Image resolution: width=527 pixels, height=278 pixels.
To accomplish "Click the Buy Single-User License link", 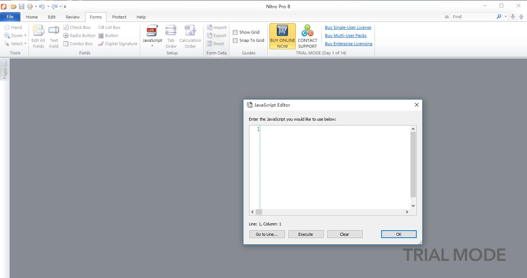I will pos(348,27).
